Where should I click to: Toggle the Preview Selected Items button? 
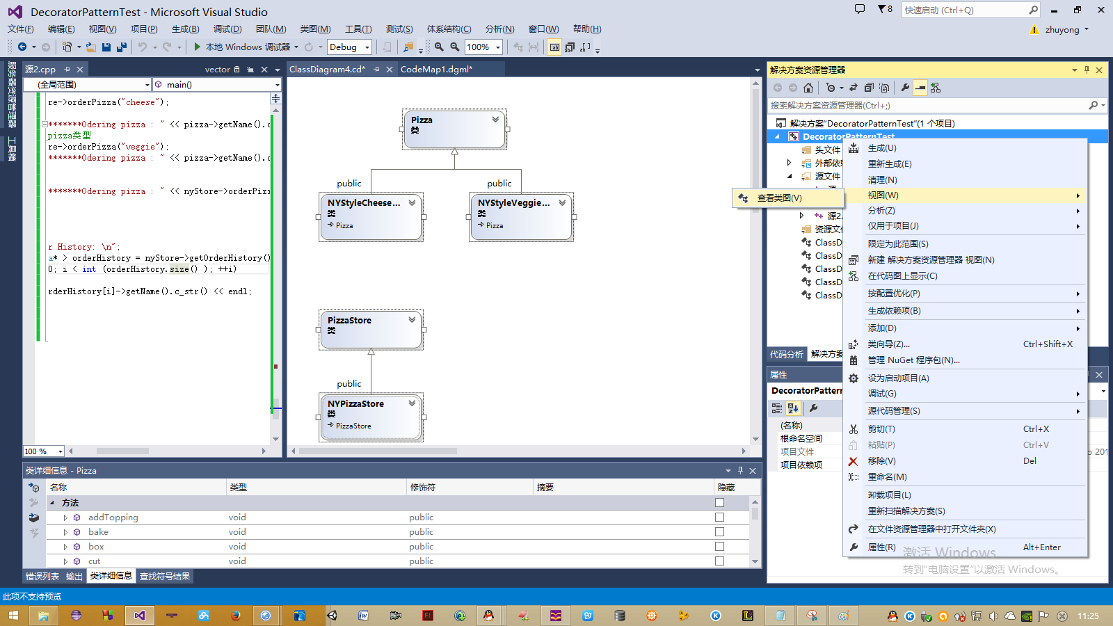pos(920,88)
